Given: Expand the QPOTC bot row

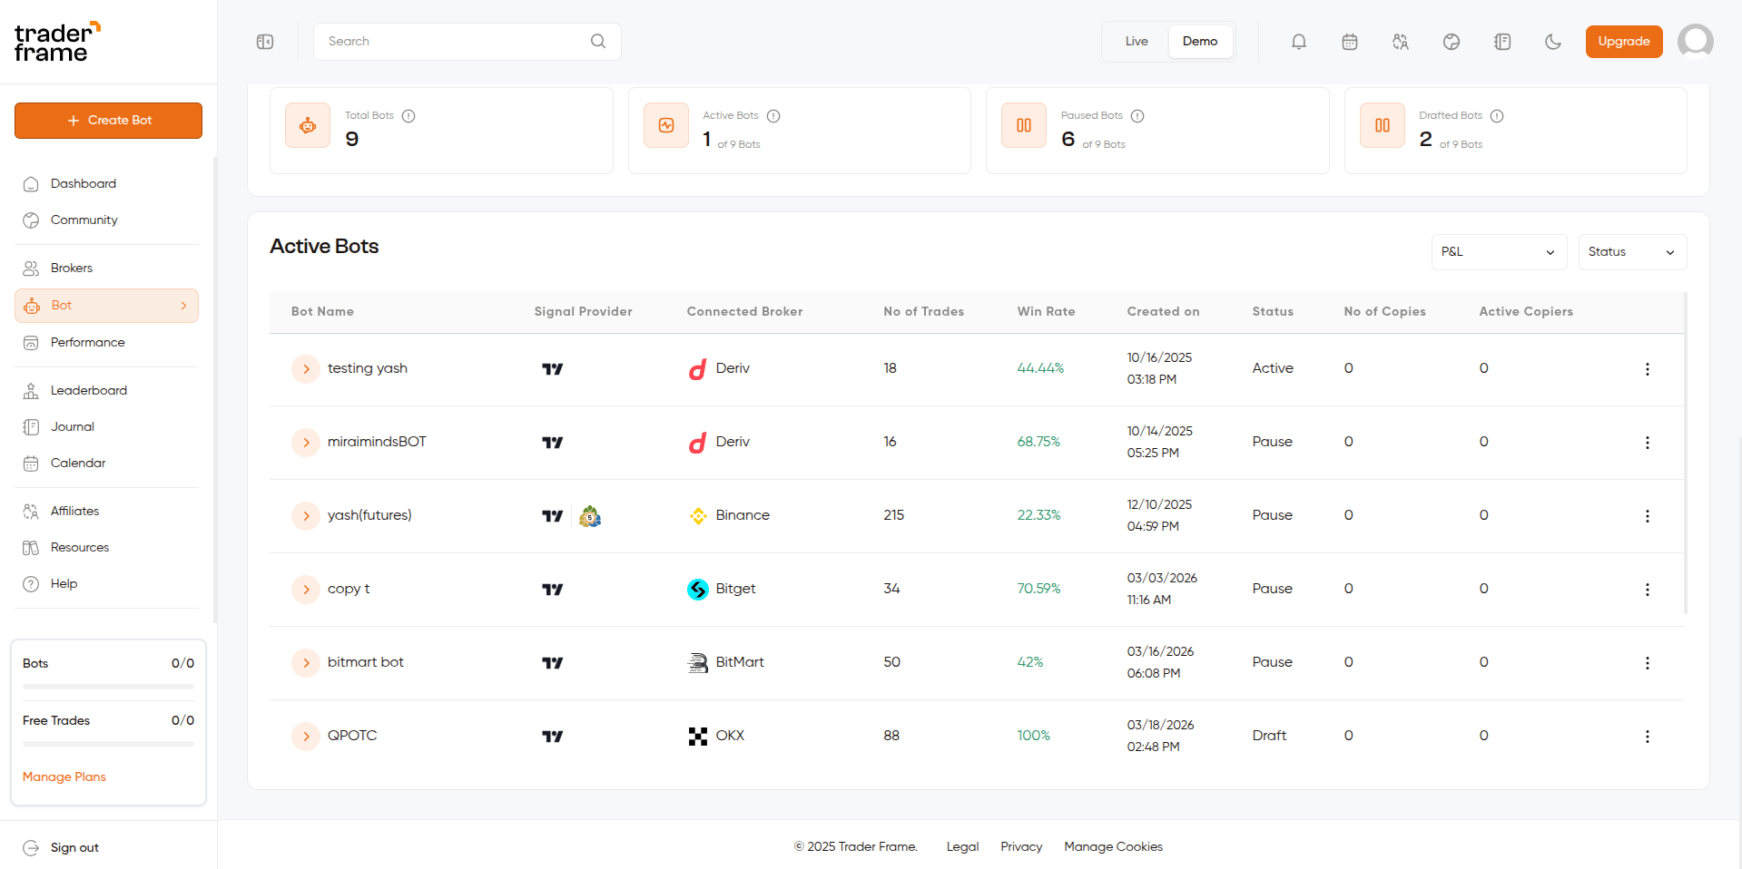Looking at the screenshot, I should click(x=306, y=737).
